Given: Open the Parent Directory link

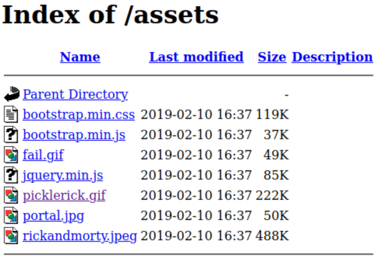Looking at the screenshot, I should coord(75,94).
